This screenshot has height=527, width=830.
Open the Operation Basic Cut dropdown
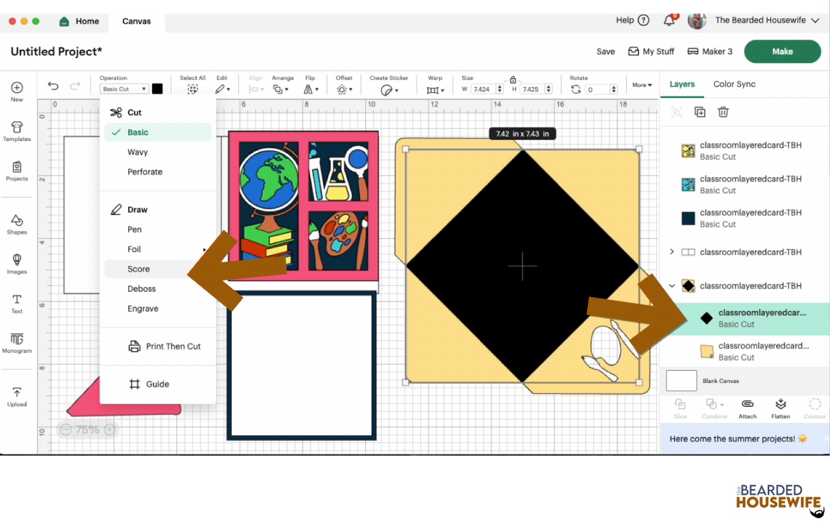click(x=124, y=89)
